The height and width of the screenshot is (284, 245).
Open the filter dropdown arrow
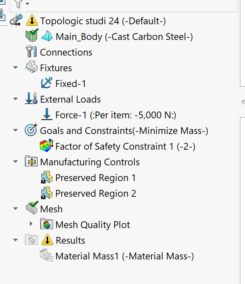coord(27,4)
